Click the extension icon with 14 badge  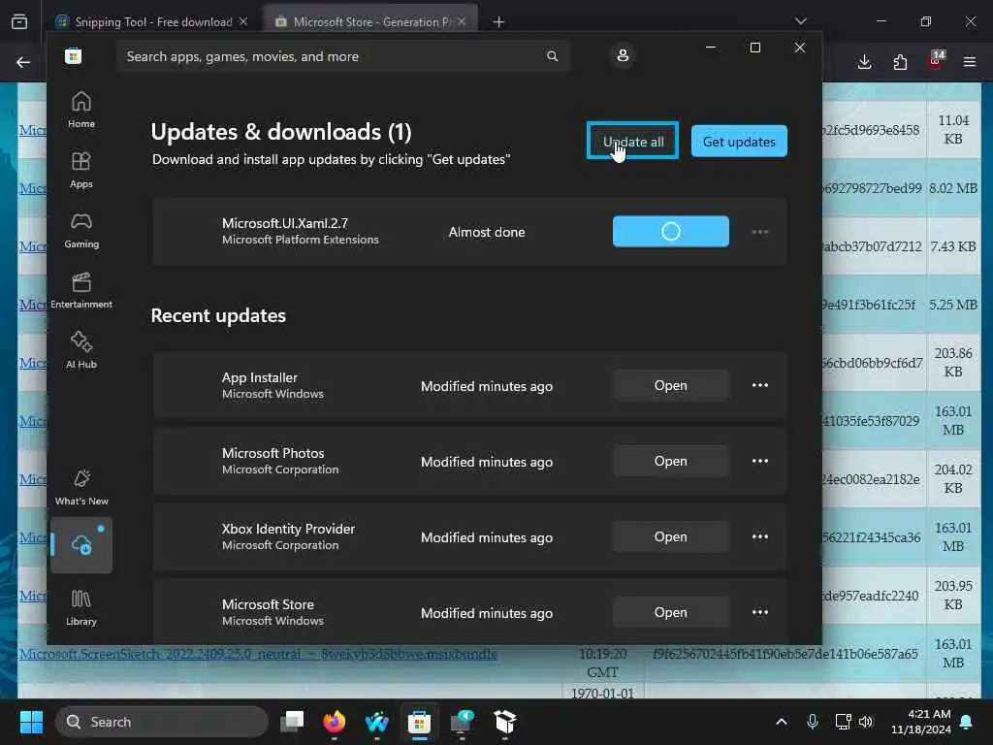coord(936,61)
